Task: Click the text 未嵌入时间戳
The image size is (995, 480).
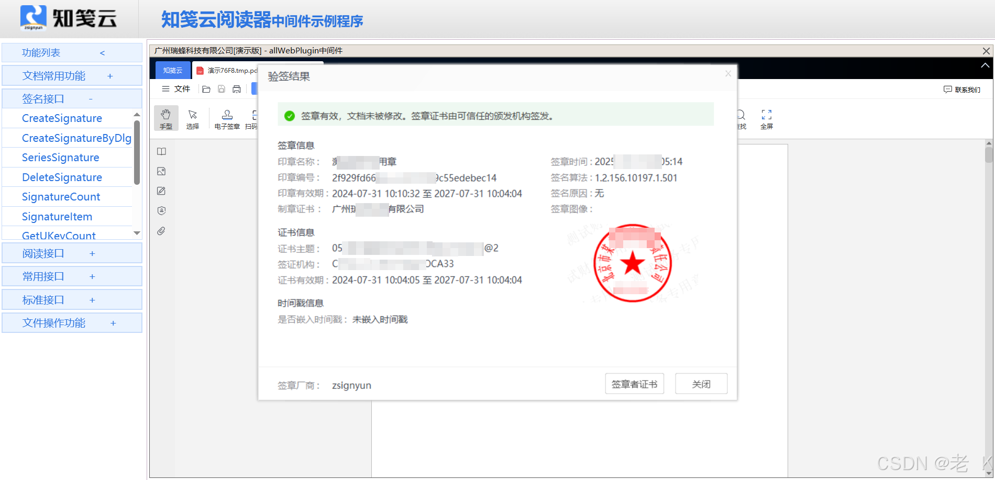Action: (x=380, y=319)
